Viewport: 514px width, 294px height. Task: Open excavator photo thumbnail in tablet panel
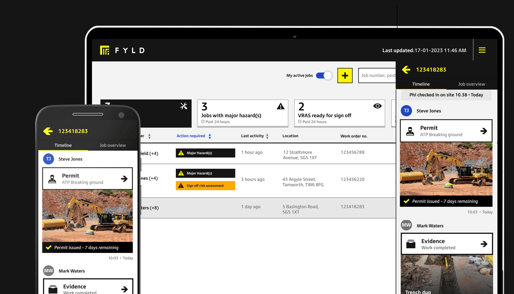[x=446, y=169]
